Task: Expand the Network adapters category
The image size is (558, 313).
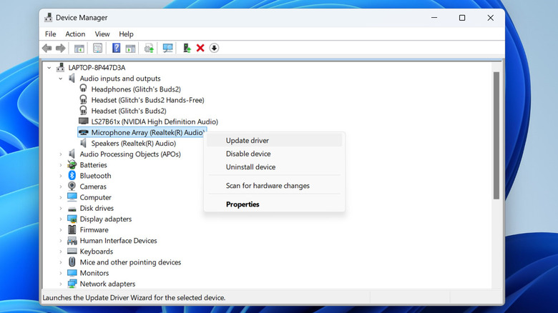Action: 61,284
